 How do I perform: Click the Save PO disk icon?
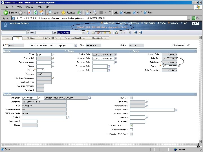pos(93,33)
